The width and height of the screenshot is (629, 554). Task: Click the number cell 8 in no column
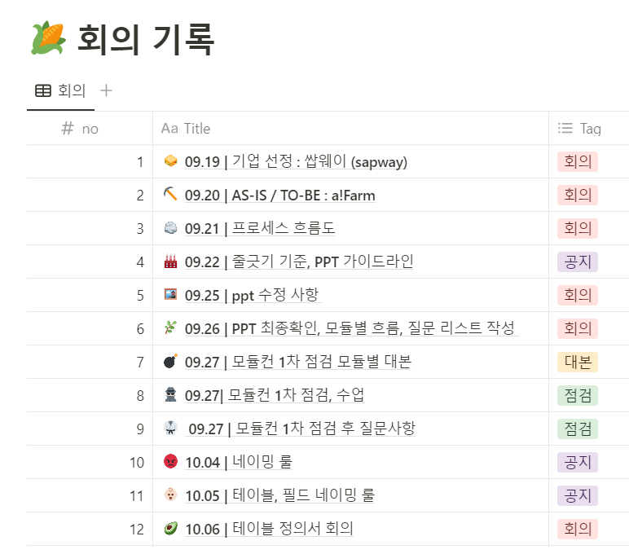point(90,395)
